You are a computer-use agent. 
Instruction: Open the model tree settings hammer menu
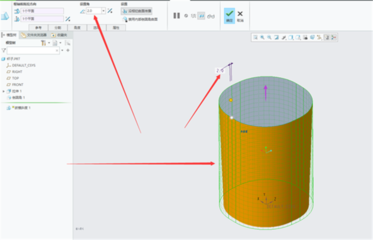[45, 43]
